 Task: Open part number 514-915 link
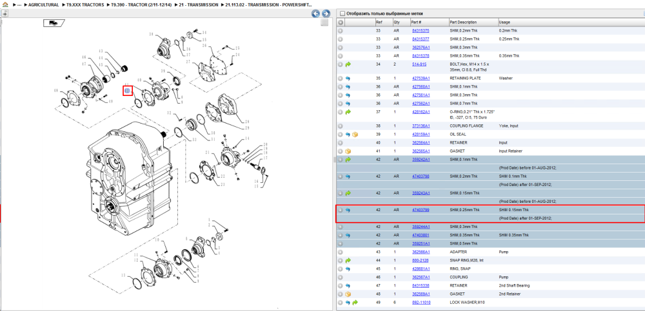420,64
